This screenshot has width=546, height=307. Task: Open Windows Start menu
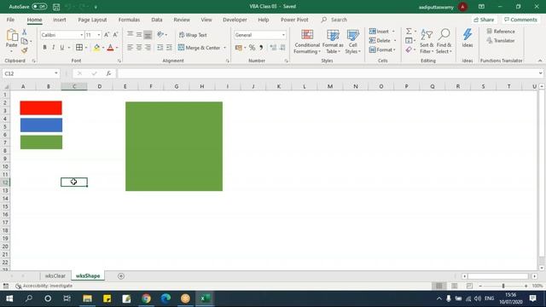[x=9, y=298]
